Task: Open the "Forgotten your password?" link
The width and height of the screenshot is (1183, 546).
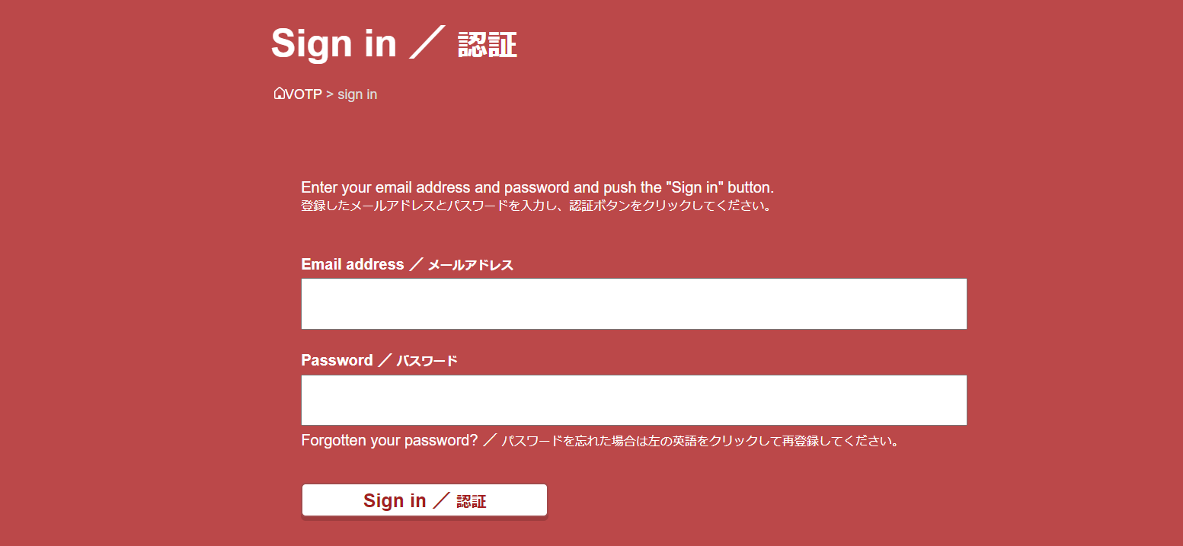Action: pyautogui.click(x=389, y=440)
